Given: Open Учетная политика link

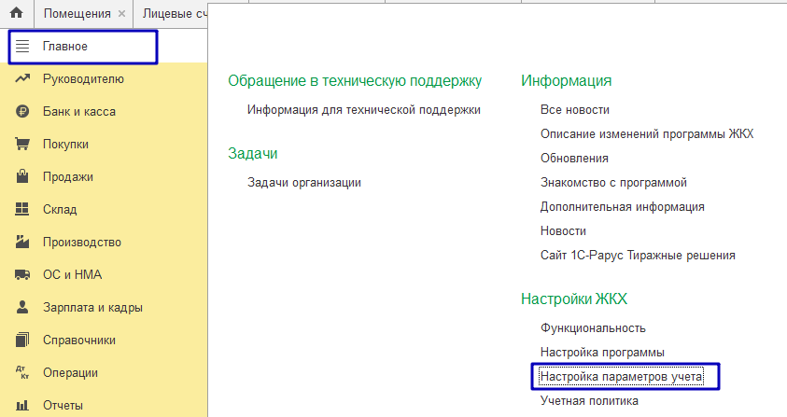Looking at the screenshot, I should 589,401.
